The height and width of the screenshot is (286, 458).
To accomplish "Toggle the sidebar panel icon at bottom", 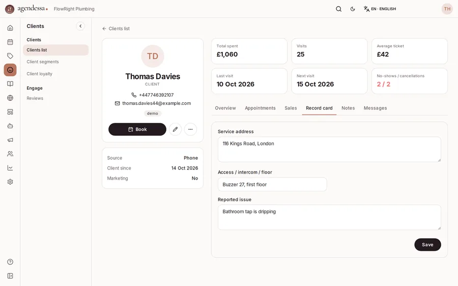I will [10, 276].
